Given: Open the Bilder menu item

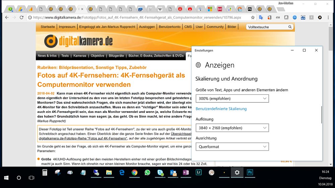Looking at the screenshot, I should tap(232, 27).
